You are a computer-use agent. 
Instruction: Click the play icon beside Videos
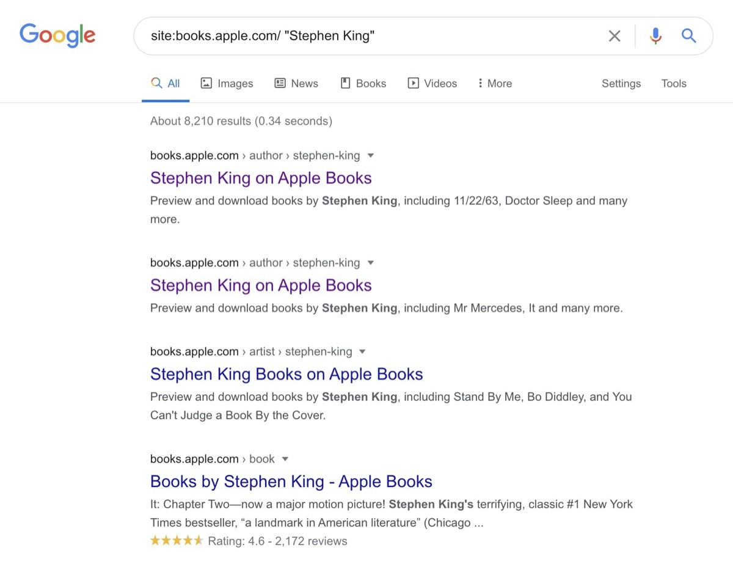point(414,83)
